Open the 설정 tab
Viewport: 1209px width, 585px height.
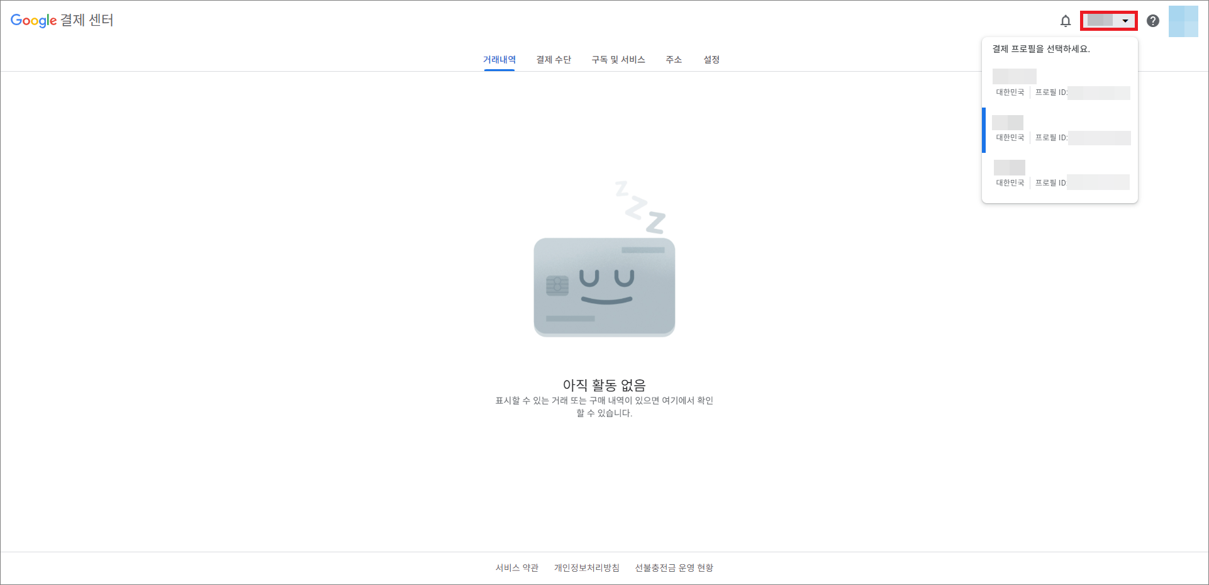point(711,60)
